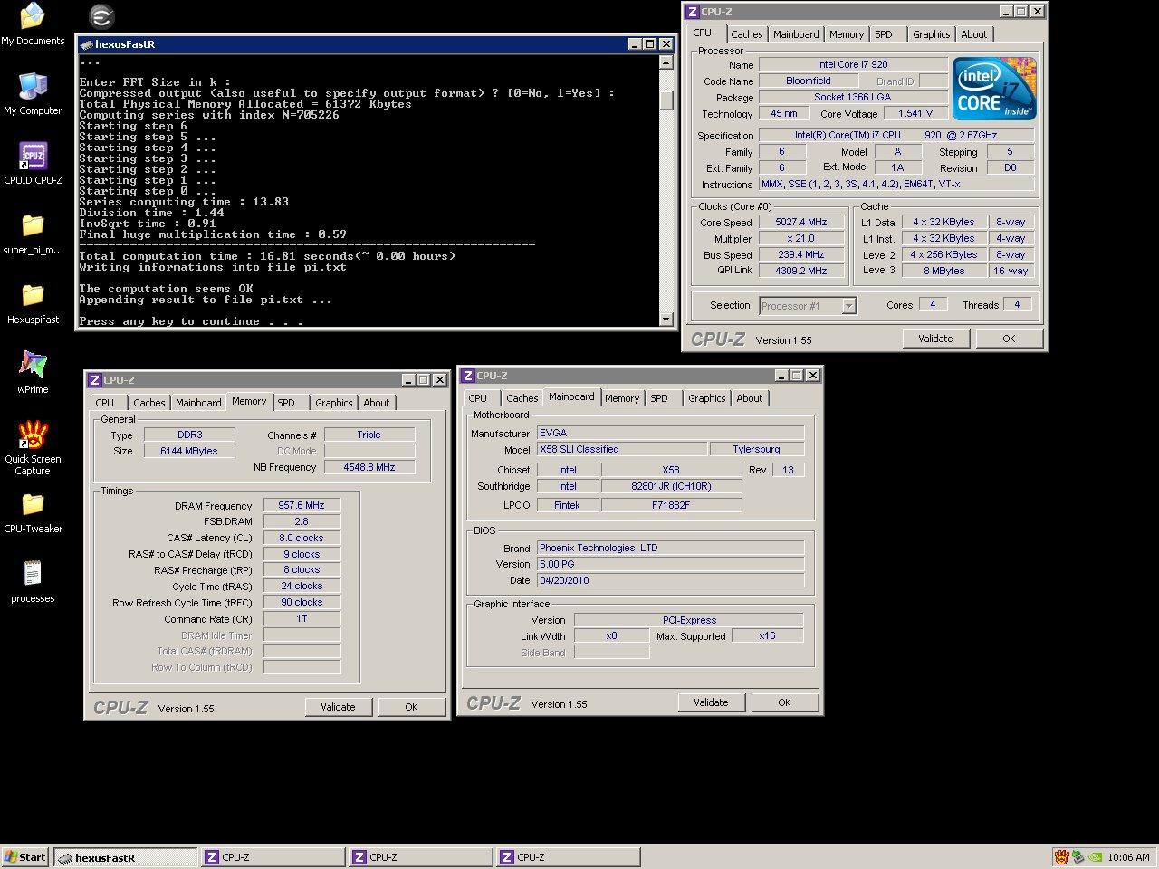Click the NB Frequency value 4548.8 MHz

369,468
